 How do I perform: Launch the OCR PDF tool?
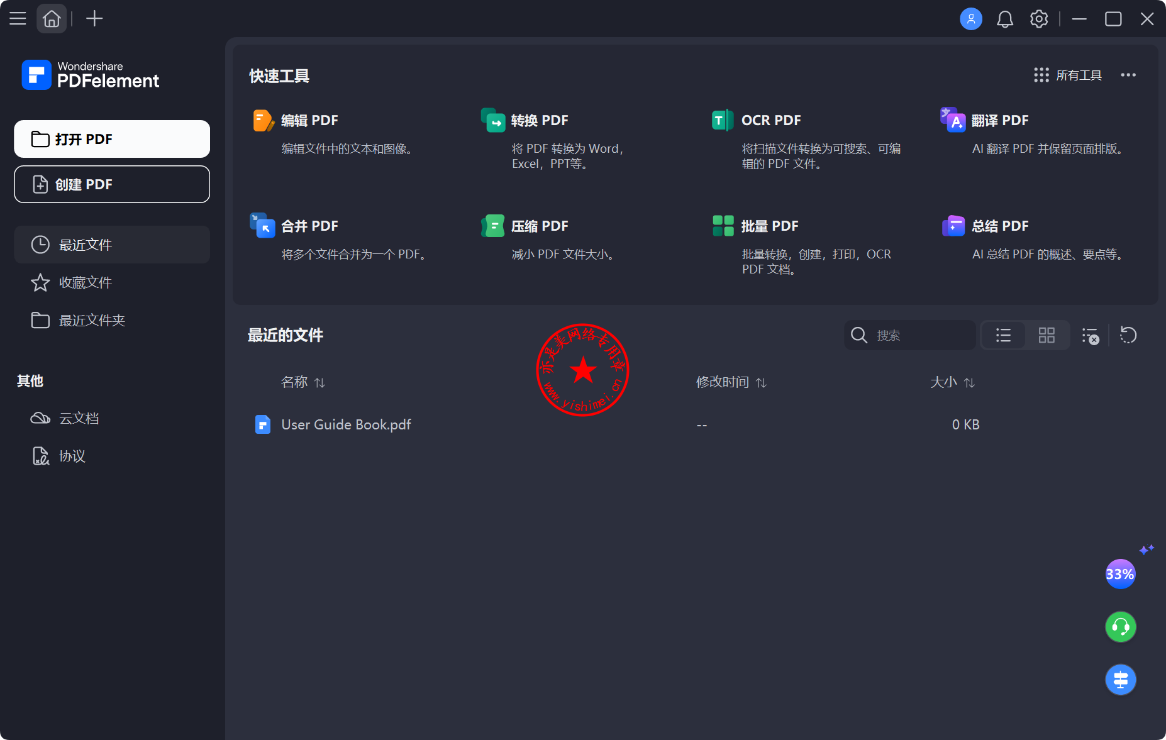770,121
